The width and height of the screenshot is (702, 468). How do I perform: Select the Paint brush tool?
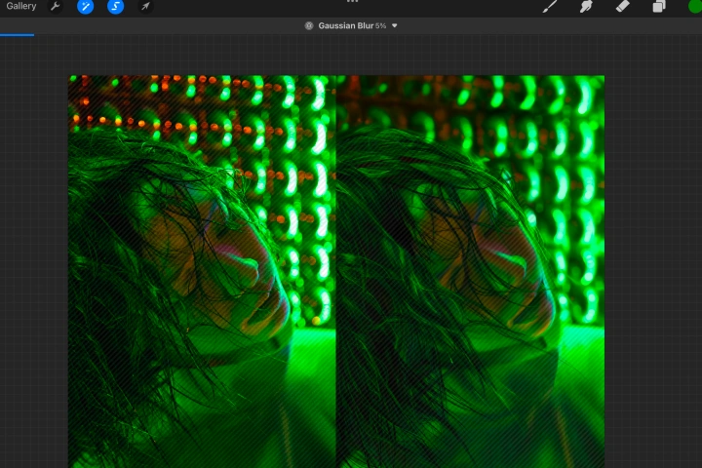[550, 6]
